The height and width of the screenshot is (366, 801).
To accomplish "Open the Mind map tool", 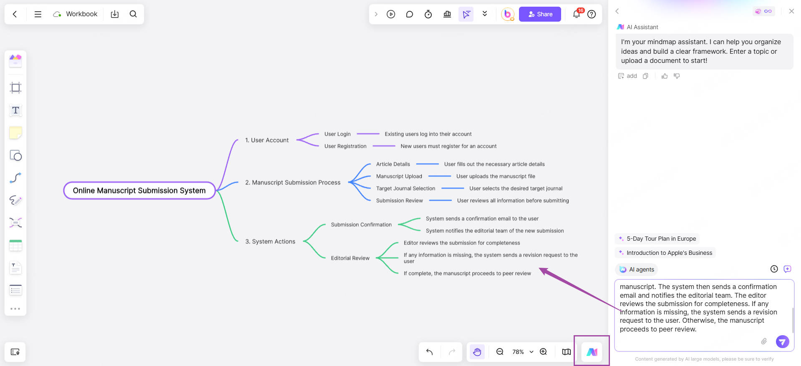I will [15, 223].
